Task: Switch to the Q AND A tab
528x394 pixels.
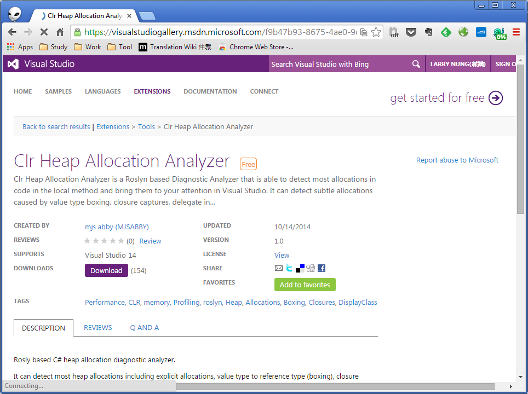Action: pos(145,327)
